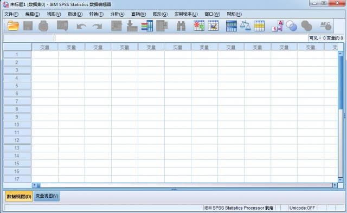Open the 直销(M) menu

coord(139,14)
